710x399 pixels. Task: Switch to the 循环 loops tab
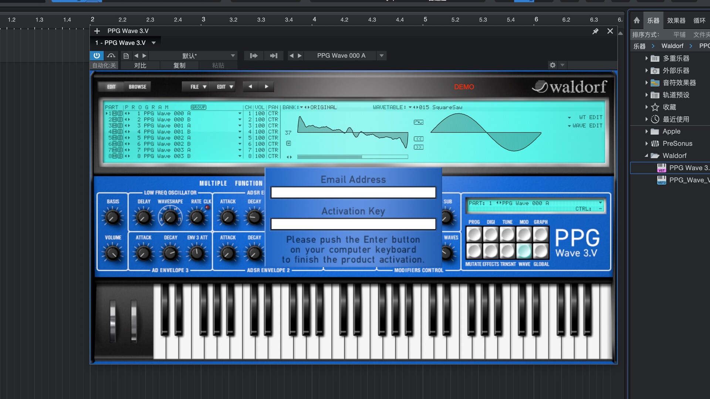(x=699, y=21)
